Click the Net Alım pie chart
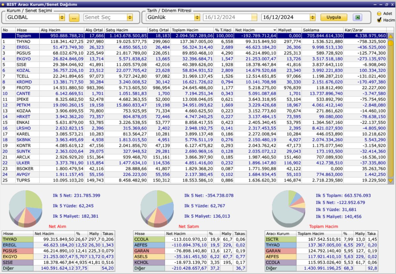396x274 pixels. 25,209
